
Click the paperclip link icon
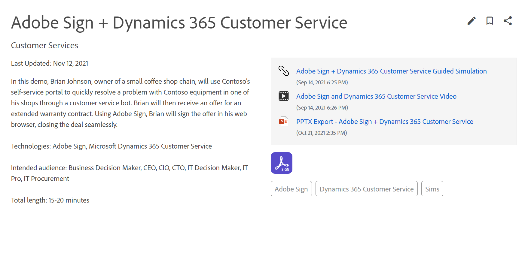click(x=283, y=71)
